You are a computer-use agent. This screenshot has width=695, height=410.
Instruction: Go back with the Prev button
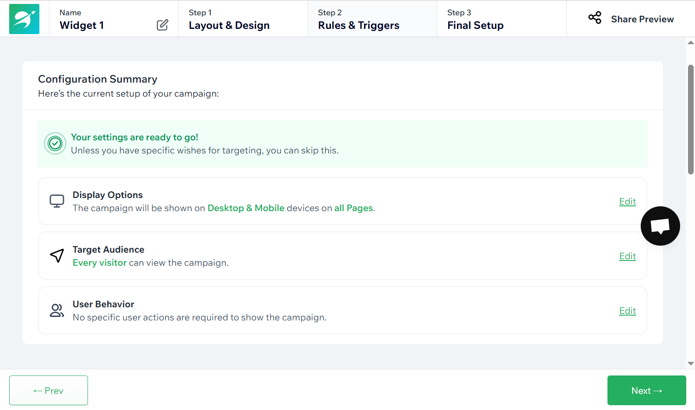[x=49, y=390]
